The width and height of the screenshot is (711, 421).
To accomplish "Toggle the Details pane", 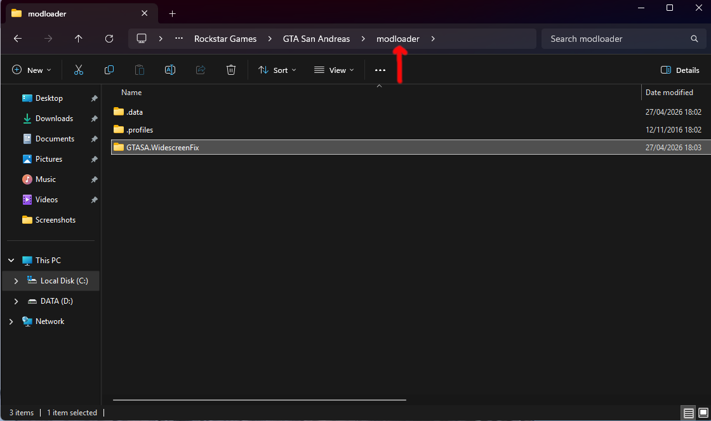I will [x=680, y=70].
